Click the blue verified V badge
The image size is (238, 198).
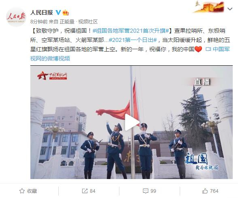58,13
